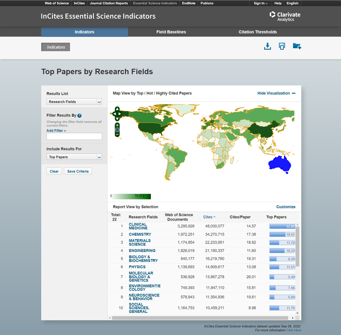Pan the map right with arrow

coord(120,114)
